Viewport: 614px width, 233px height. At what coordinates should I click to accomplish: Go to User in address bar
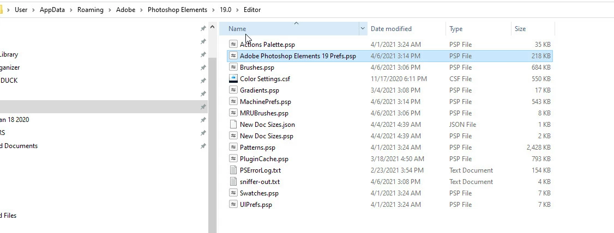coord(21,10)
